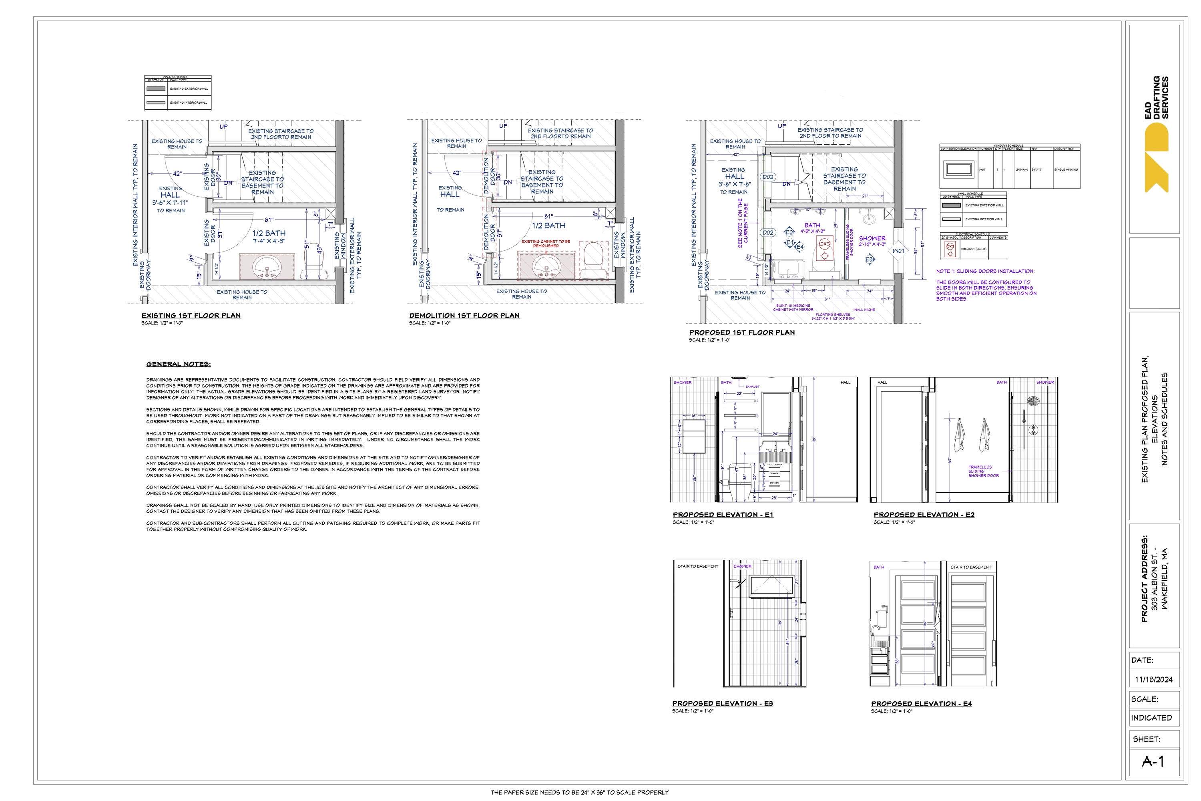Click the E1 elevation marker in the bath
Image resolution: width=1201 pixels, height=801 pixels.
pos(790,243)
